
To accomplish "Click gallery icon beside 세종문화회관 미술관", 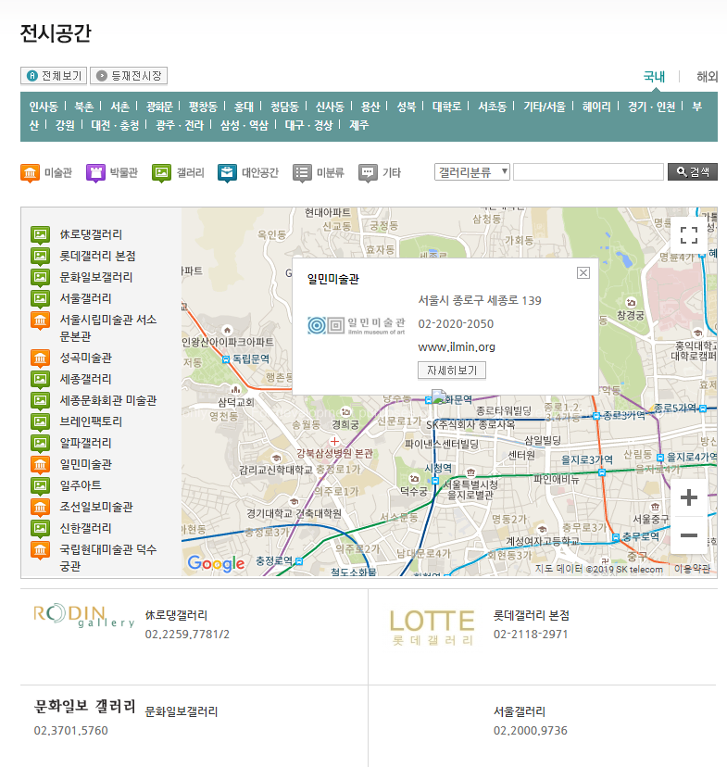I will 40,400.
